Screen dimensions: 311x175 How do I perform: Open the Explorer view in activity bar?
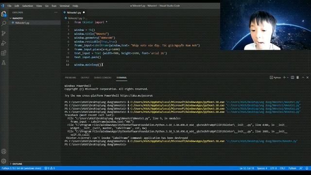tap(4, 14)
